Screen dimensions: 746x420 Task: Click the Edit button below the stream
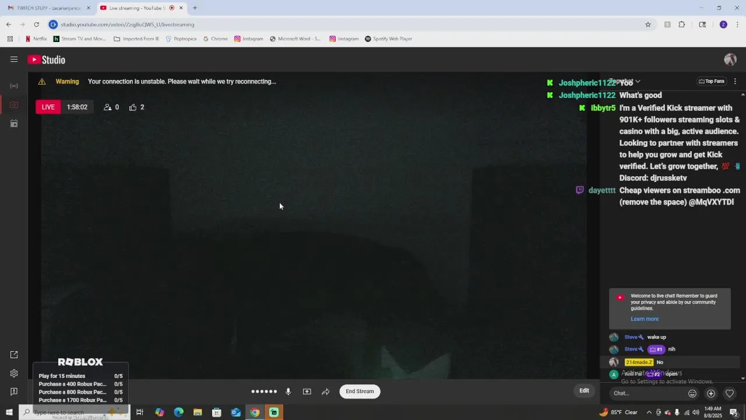pyautogui.click(x=584, y=391)
